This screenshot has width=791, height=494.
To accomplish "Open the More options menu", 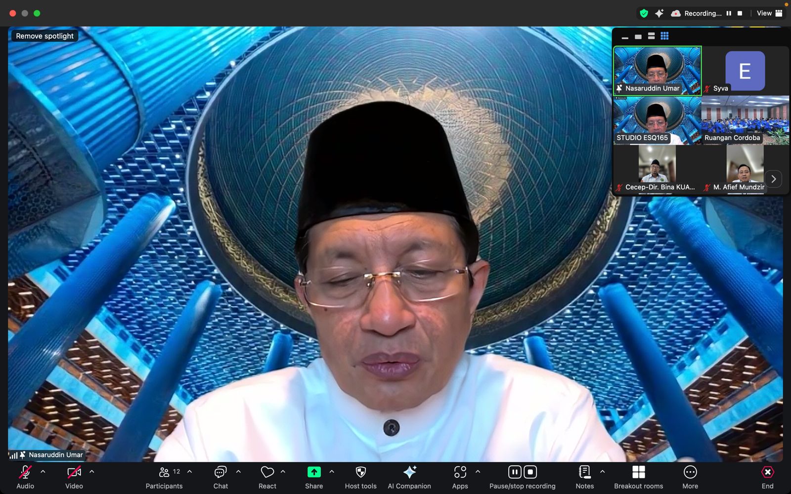I will pyautogui.click(x=690, y=477).
